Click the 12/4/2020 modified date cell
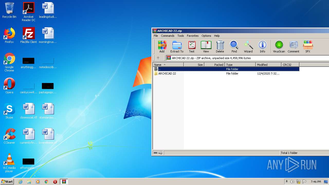Screen dimensions: 329x185 (x=268, y=73)
